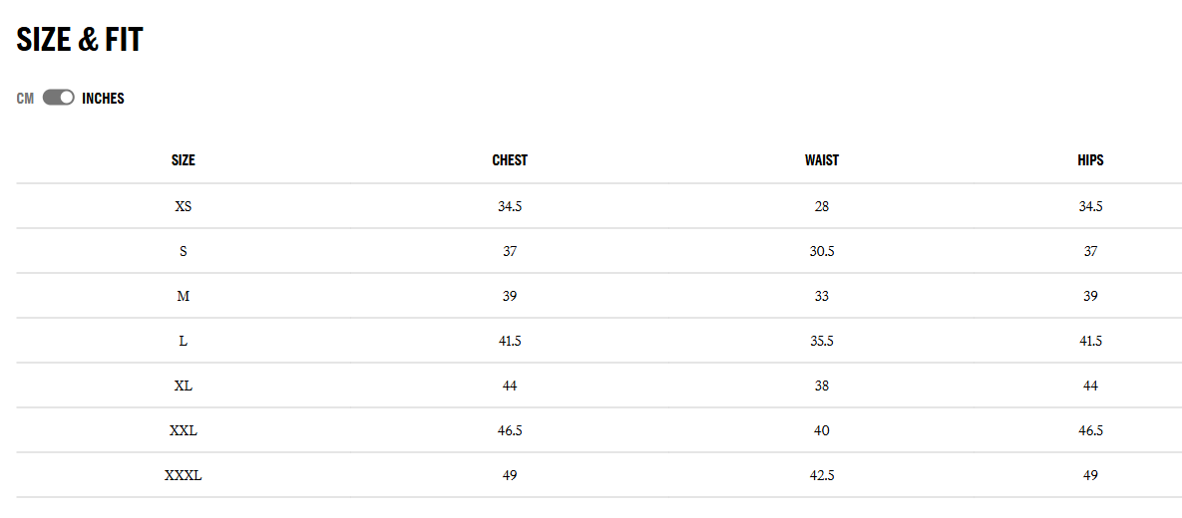Click the SIZE & FIT heading
The width and height of the screenshot is (1182, 518).
(80, 40)
